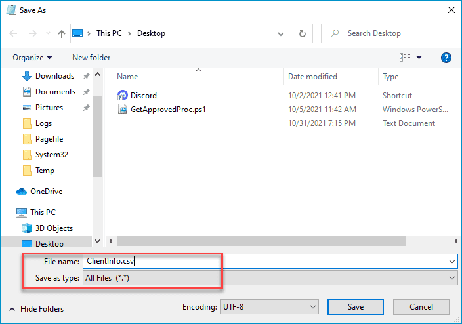462x324 pixels.
Task: Click the address bar PC icon
Action: tap(77, 33)
